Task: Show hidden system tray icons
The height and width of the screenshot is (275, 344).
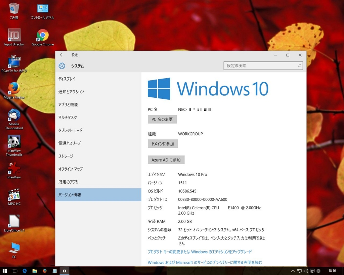Action: (x=293, y=271)
